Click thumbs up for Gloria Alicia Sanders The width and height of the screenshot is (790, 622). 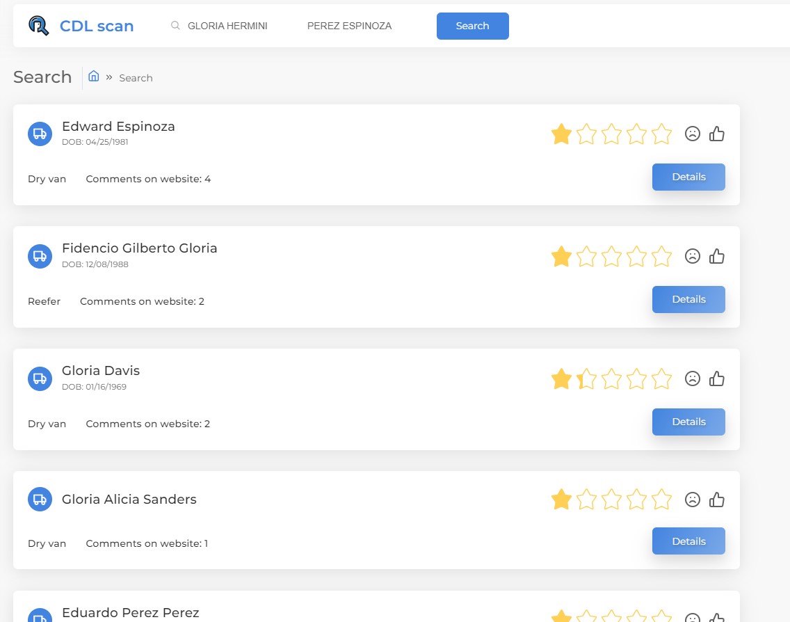[716, 499]
